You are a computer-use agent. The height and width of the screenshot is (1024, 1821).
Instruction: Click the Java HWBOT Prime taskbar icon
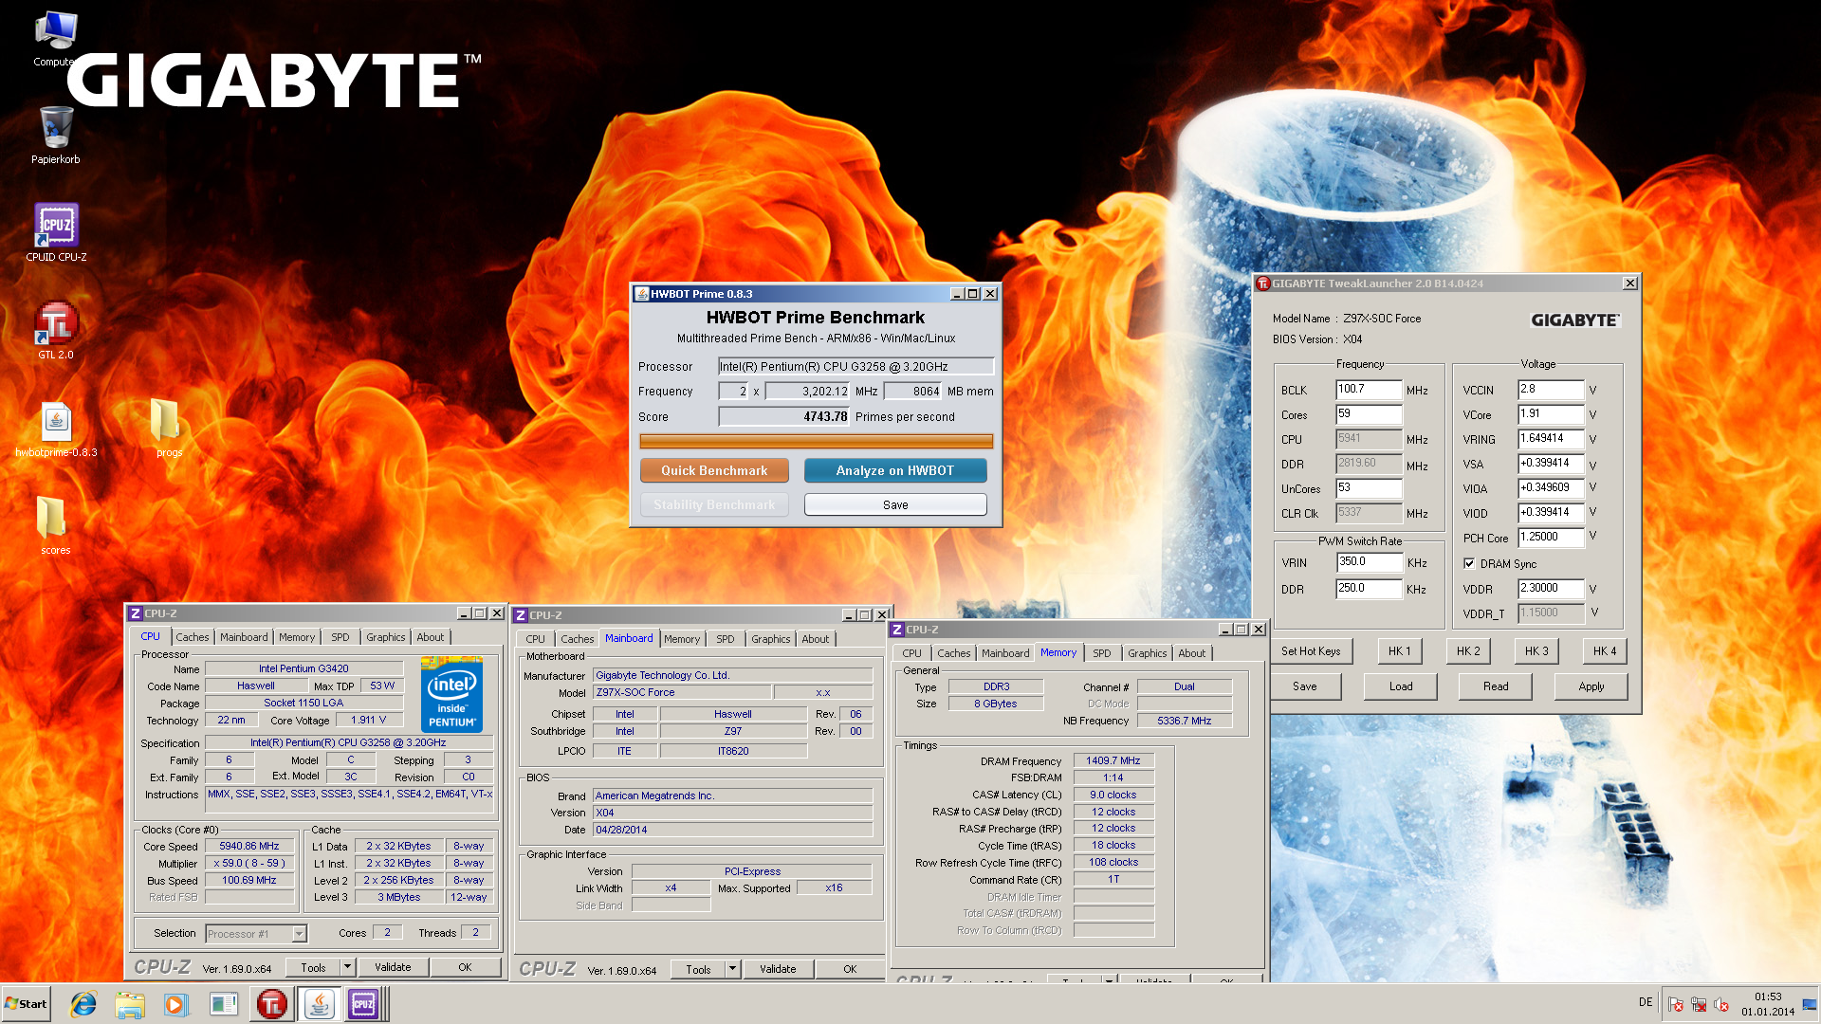[319, 1004]
